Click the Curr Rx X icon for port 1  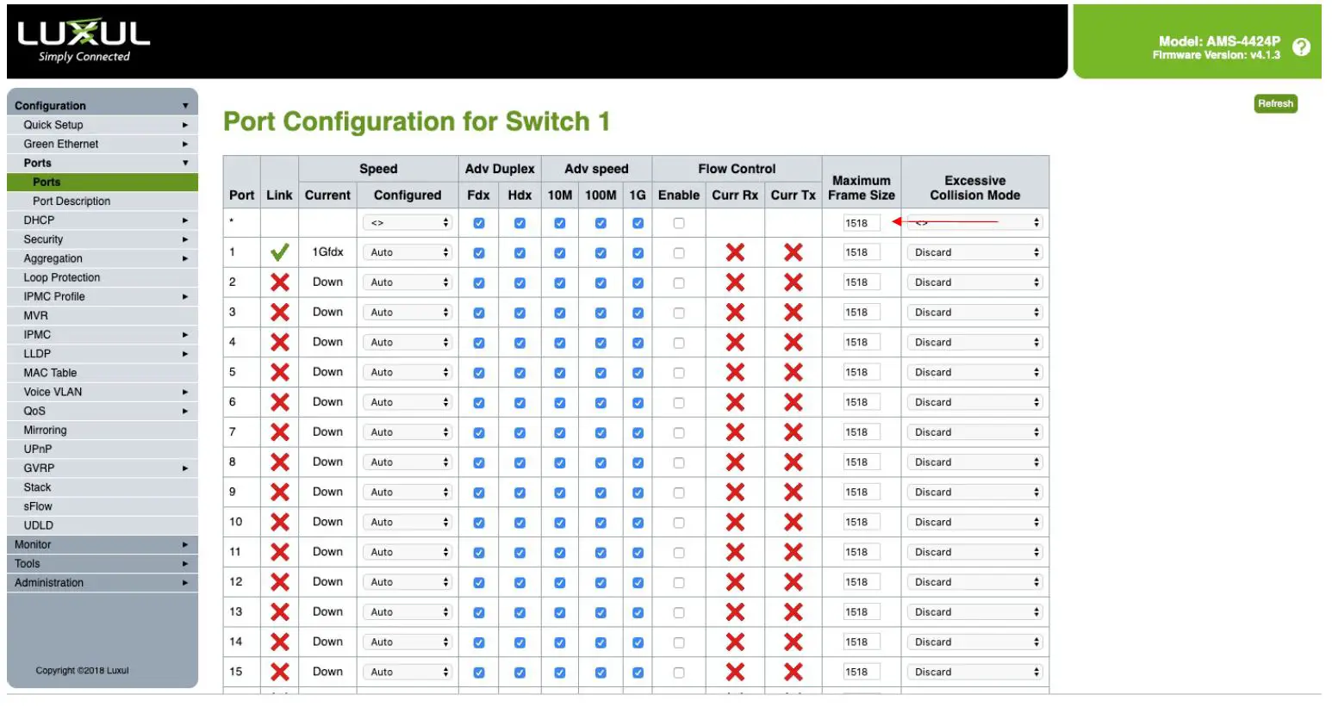click(735, 252)
